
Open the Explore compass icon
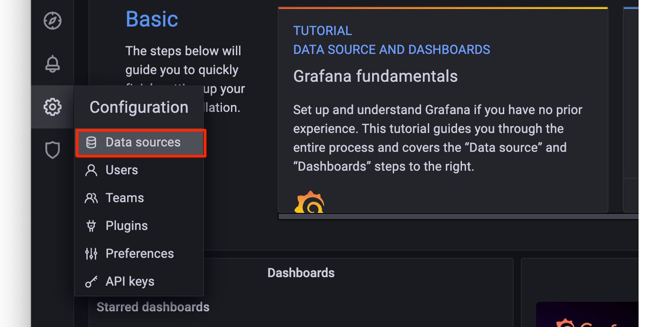[53, 21]
